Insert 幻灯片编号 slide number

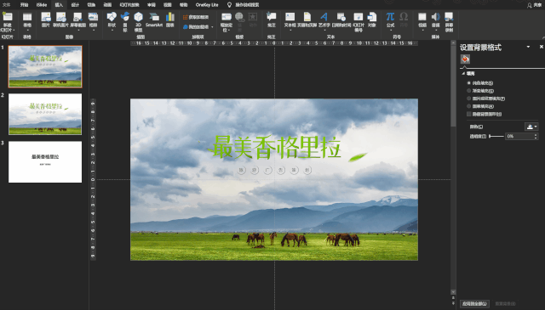(x=358, y=21)
